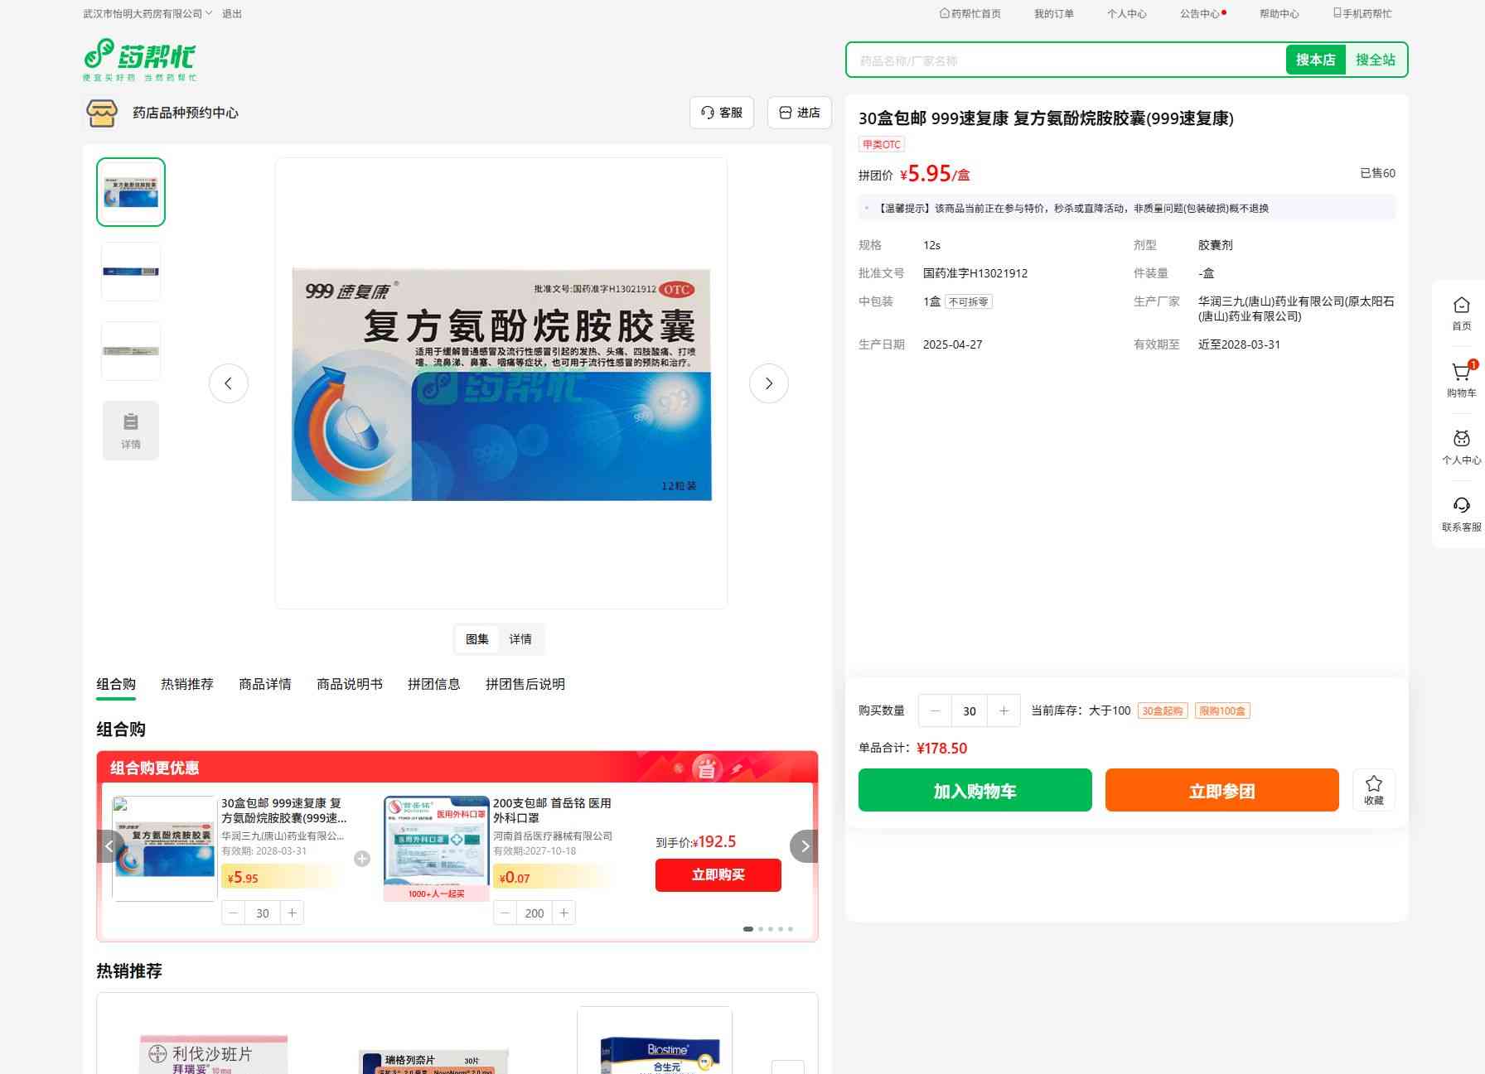Open the 商品说明书 tab

349,684
